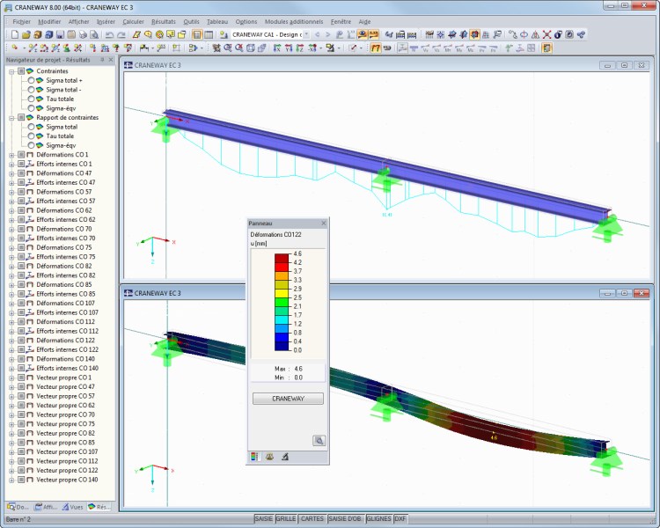Select the Sigma total - radio button

31,89
